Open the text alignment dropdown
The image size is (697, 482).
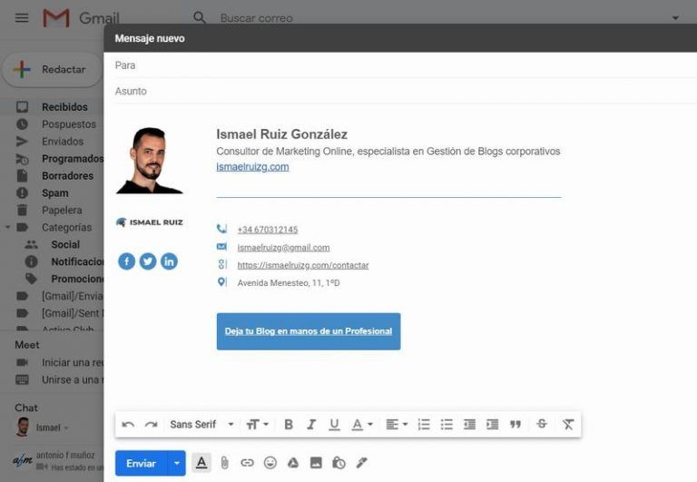pyautogui.click(x=396, y=425)
